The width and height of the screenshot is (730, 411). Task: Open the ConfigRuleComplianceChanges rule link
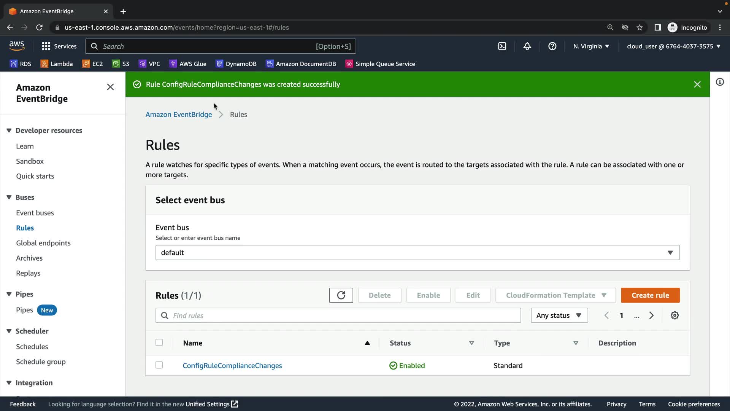click(x=232, y=366)
